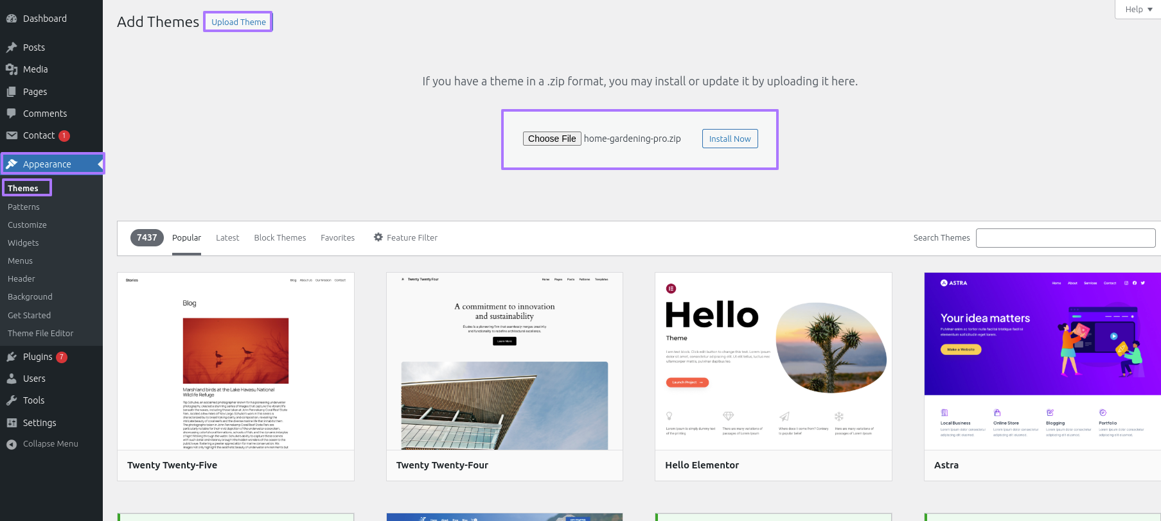The image size is (1161, 521).
Task: Click the Plugins plug icon
Action: click(12, 357)
